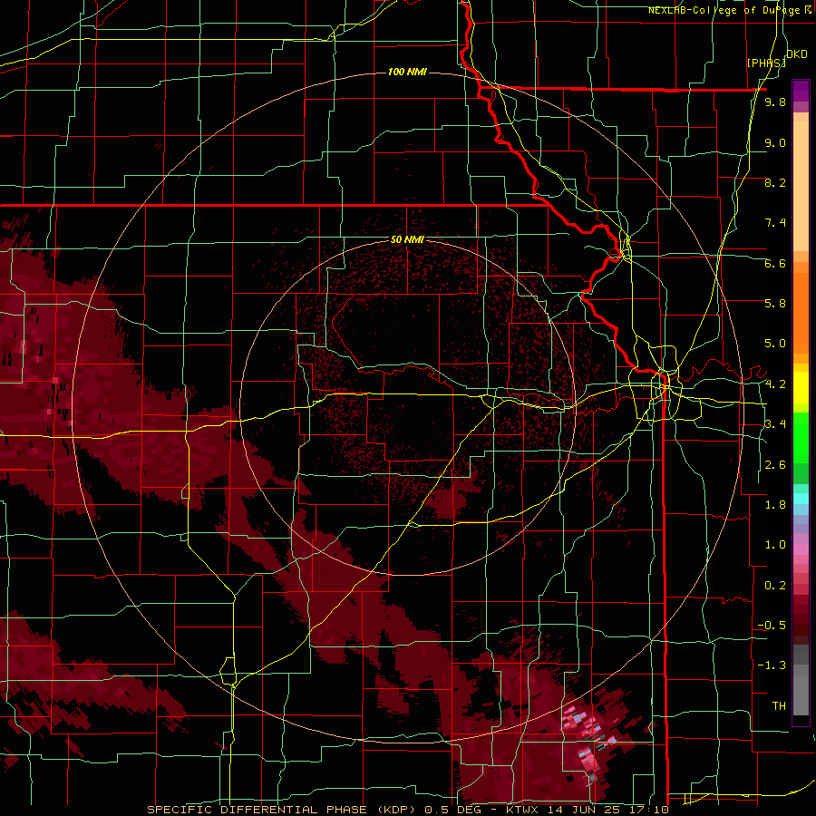Click the 100 NMI range ring label
816x816 pixels.
pyautogui.click(x=407, y=72)
